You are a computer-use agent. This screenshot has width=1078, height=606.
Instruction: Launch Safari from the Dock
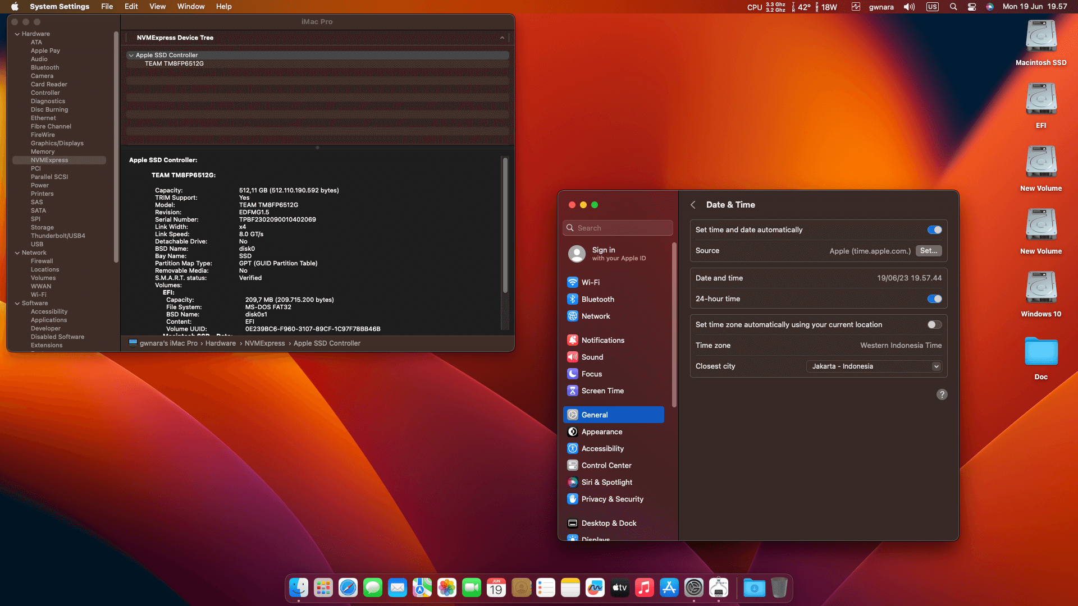[x=348, y=587]
